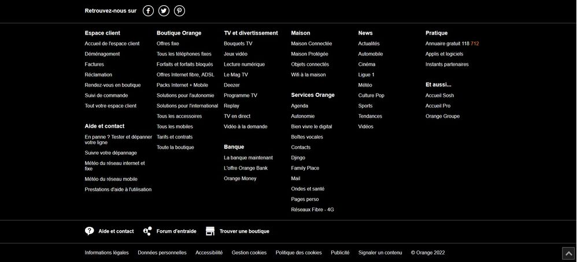
Task: Click the Aide et contact question-mark icon
Action: (x=90, y=231)
